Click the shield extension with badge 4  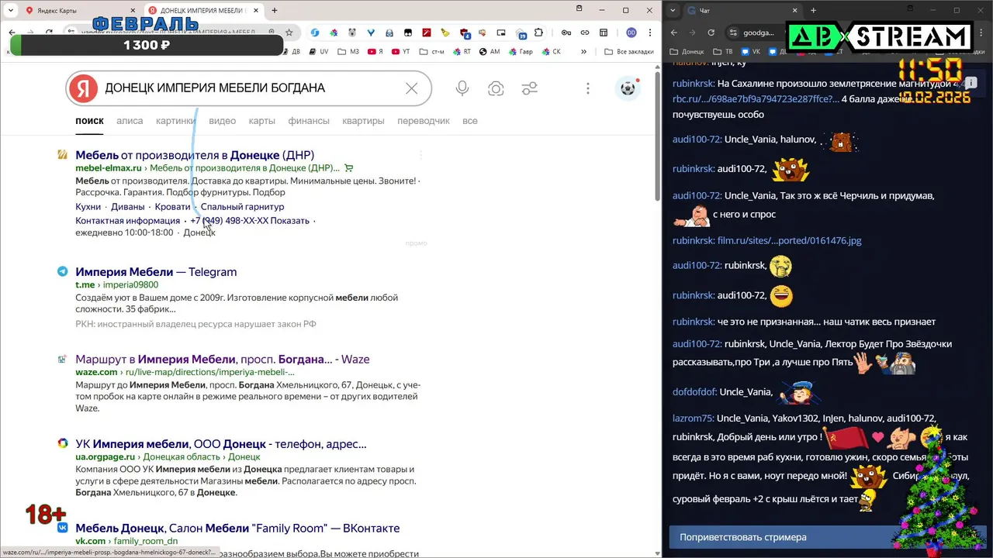point(464,33)
